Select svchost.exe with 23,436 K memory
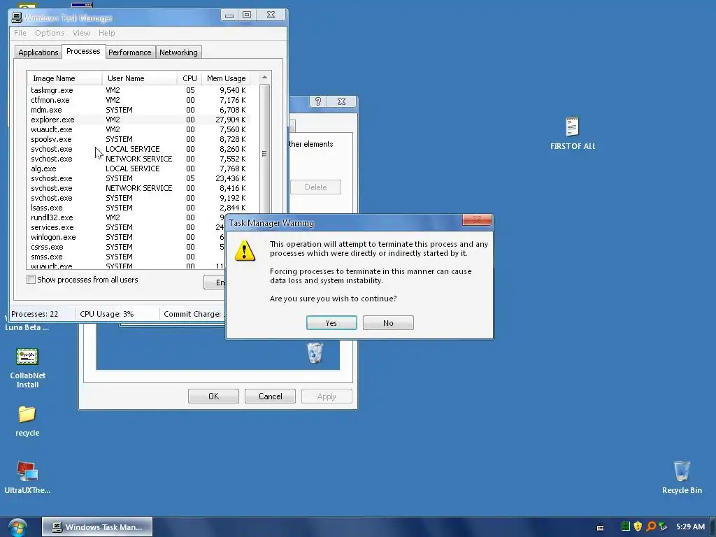This screenshot has width=716, height=537. [x=139, y=178]
